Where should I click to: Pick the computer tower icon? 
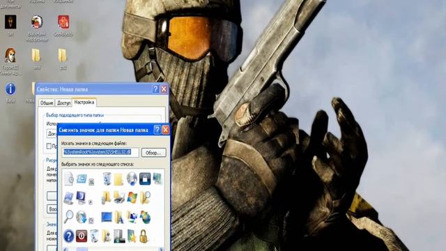[119, 236]
